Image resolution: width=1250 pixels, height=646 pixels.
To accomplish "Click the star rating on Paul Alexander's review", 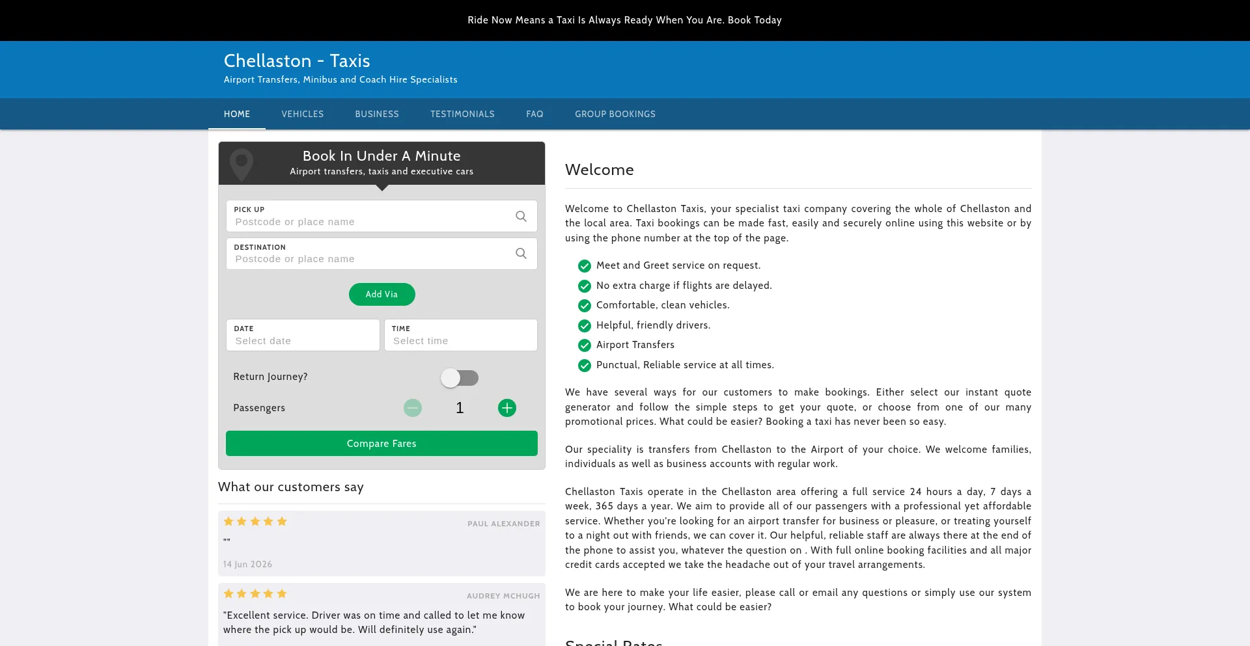I will 255,521.
